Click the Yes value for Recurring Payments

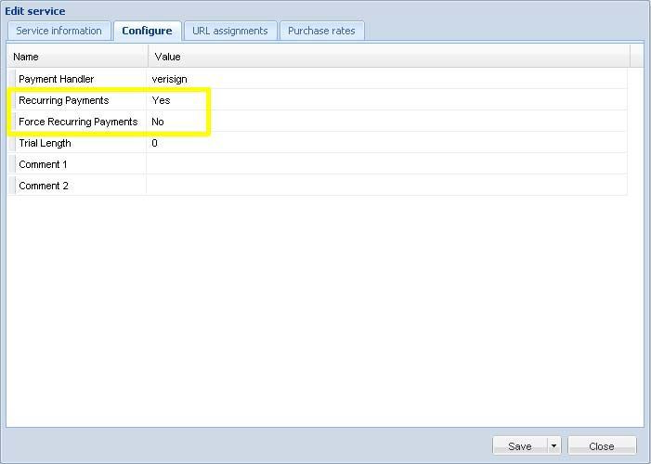point(161,100)
